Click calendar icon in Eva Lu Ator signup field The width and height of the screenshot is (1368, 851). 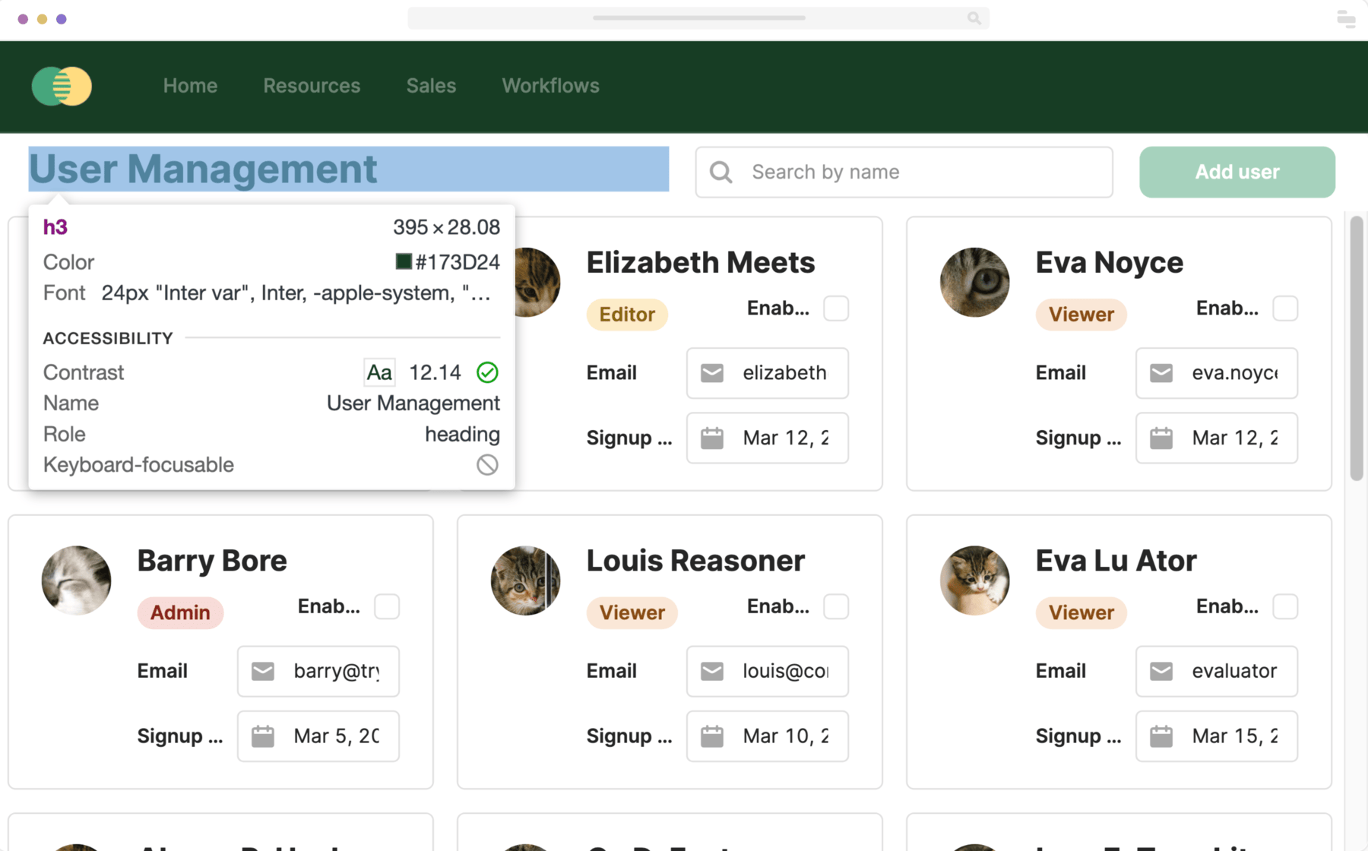pyautogui.click(x=1161, y=736)
